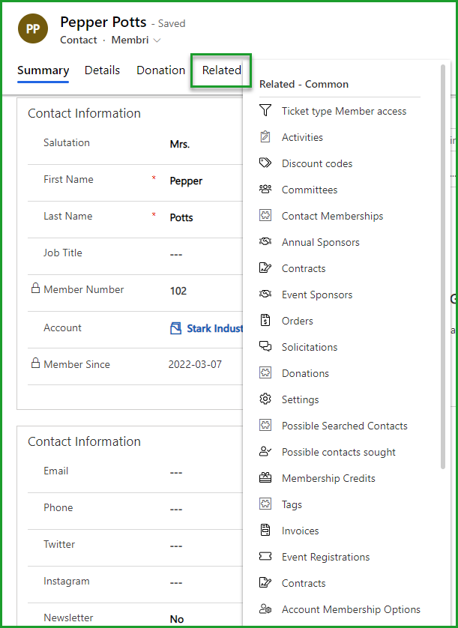Open Contact Memberships from the Related menu
Image resolution: width=458 pixels, height=628 pixels.
coord(332,216)
